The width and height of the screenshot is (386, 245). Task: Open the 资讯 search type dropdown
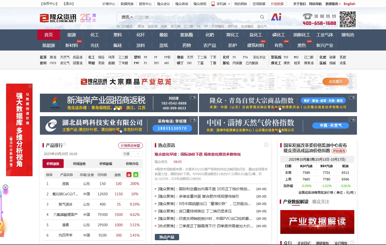(x=127, y=17)
